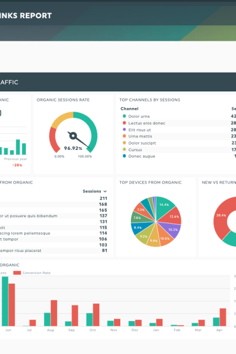
Task: Click the 10.2% purple pie slice
Action: [172, 230]
